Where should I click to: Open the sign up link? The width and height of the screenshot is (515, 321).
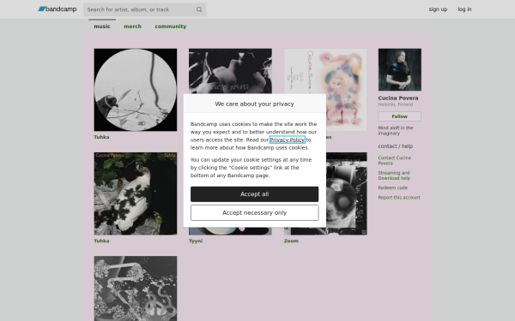pyautogui.click(x=438, y=9)
